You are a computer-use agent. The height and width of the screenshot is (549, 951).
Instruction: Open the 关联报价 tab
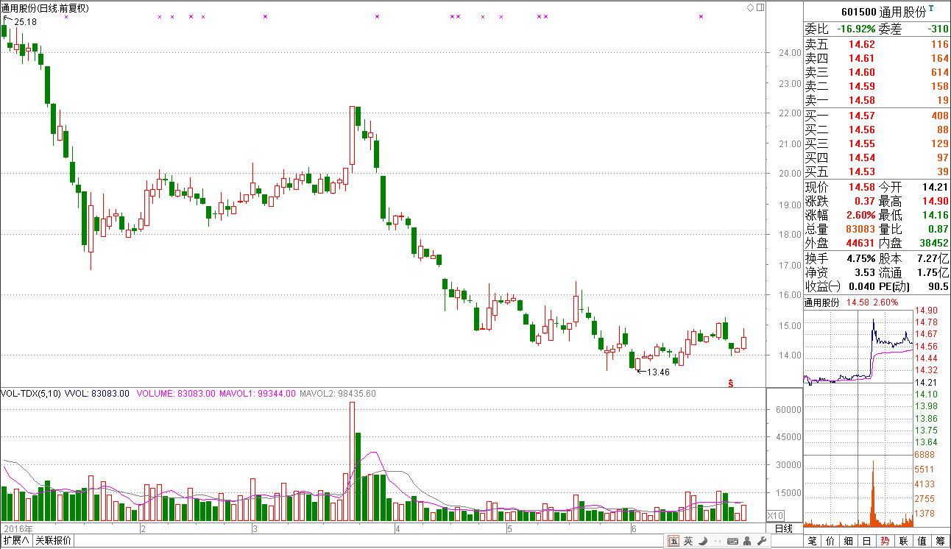click(54, 541)
